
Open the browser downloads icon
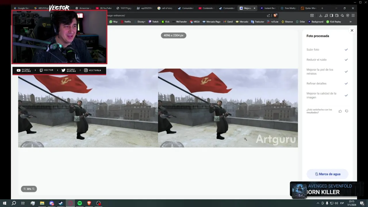click(321, 16)
